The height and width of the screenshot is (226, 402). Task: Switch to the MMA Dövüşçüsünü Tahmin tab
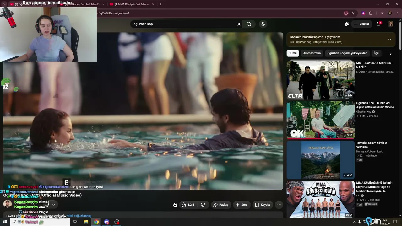pyautogui.click(x=133, y=4)
